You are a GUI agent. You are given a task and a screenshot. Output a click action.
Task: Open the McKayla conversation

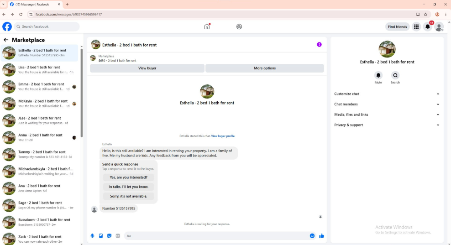tap(39, 104)
